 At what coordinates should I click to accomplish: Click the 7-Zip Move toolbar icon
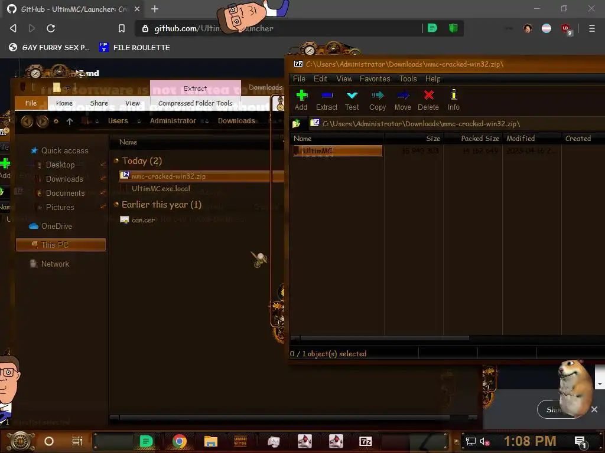403,95
